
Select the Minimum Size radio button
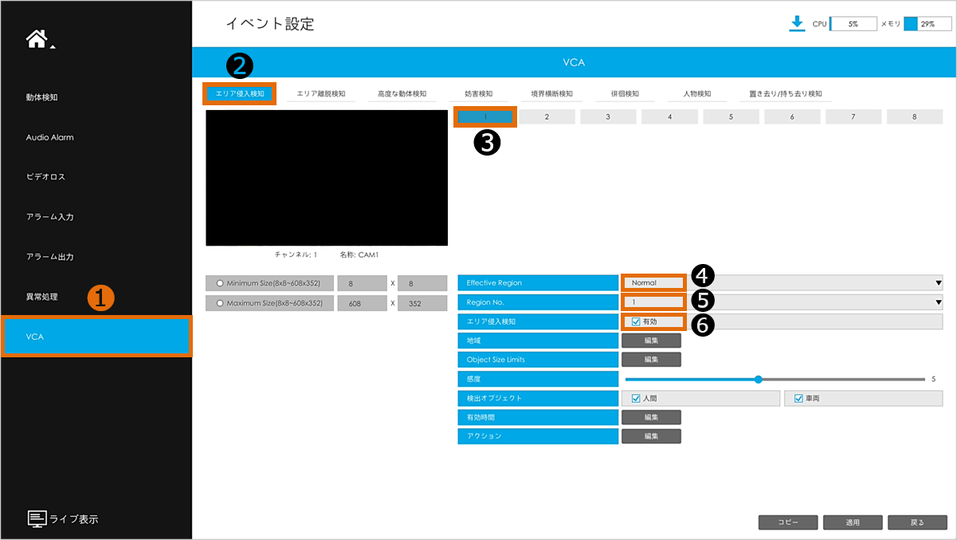220,283
